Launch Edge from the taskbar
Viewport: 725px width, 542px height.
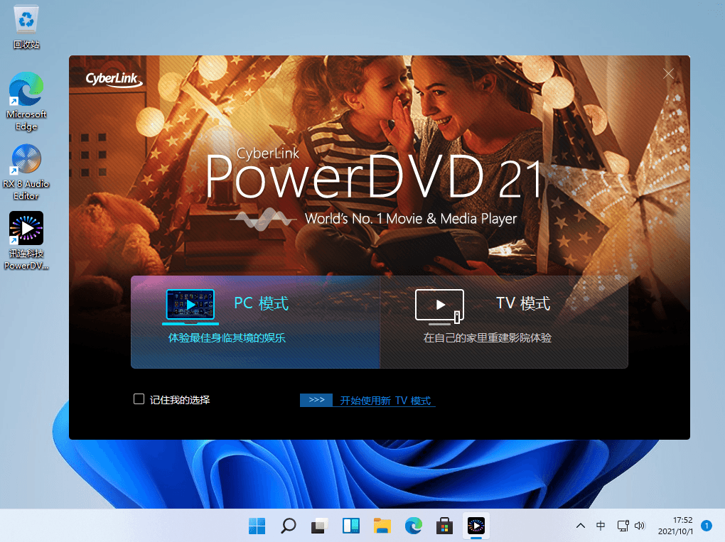[x=414, y=526]
